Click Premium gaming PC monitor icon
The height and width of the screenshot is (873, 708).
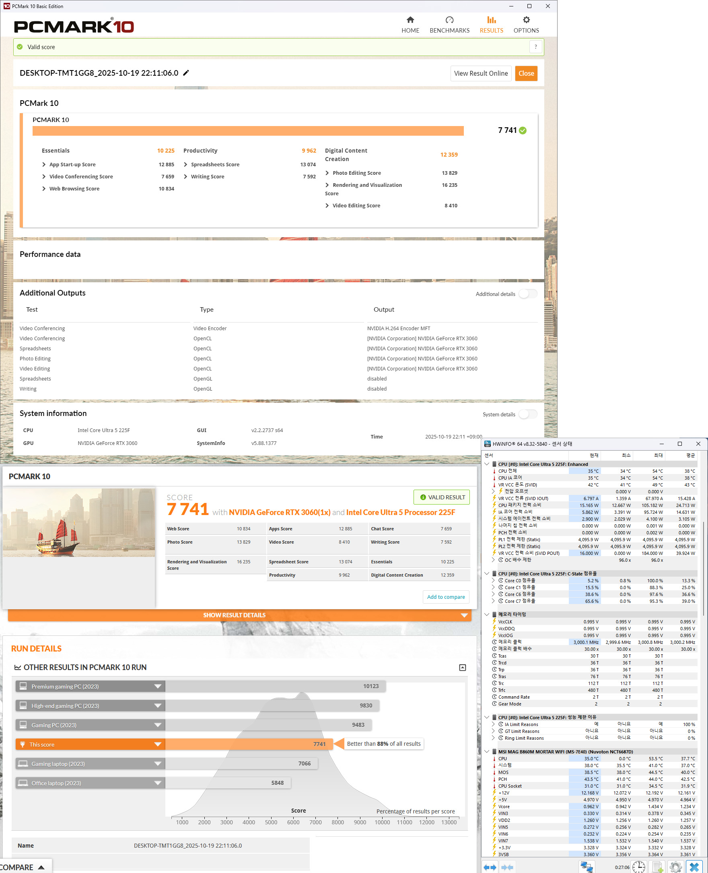[x=23, y=686]
